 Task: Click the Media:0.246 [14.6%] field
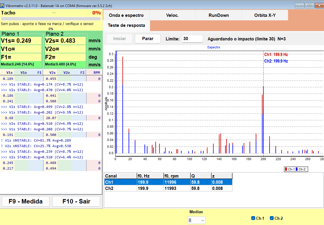[x=21, y=64]
